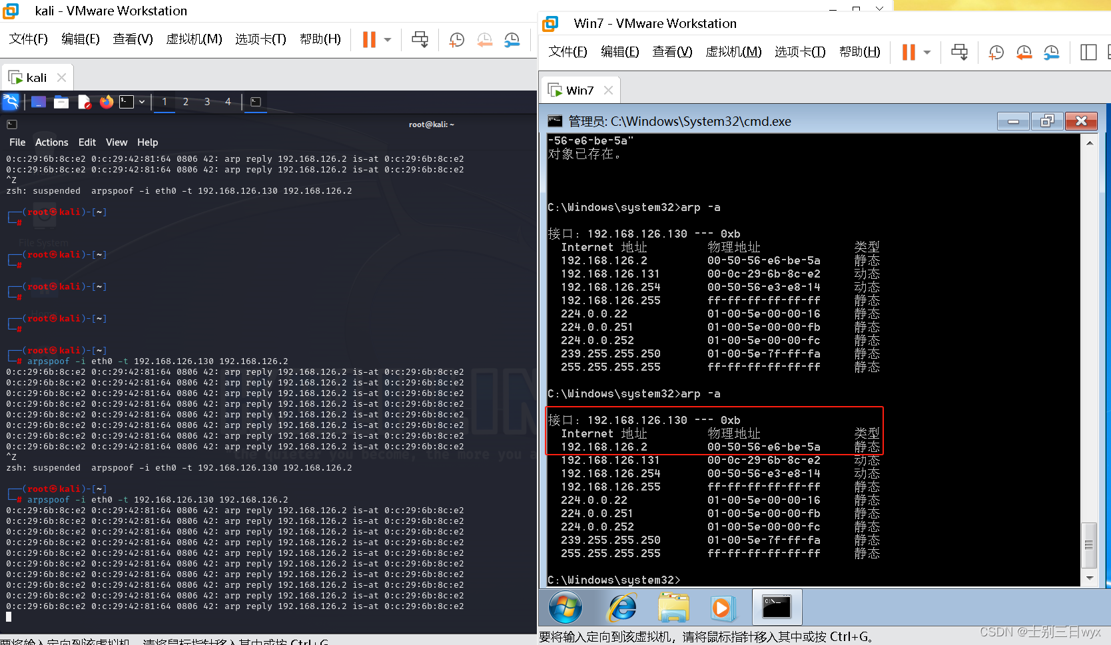
Task: Switch to Kali workspace 3
Action: click(207, 102)
